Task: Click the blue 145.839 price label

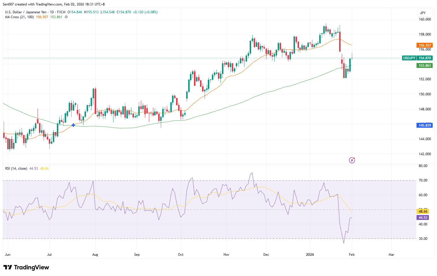Action: tap(424, 125)
